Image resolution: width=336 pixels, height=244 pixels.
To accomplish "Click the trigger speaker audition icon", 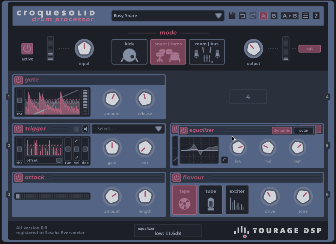I will tap(85, 129).
